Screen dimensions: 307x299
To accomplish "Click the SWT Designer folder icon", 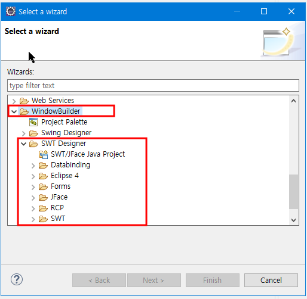I will coord(33,144).
